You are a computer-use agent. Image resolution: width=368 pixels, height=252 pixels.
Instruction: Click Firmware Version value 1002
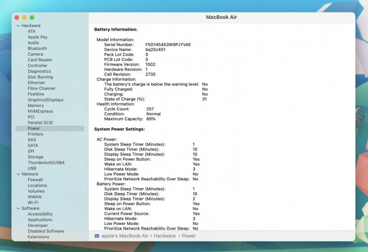pos(150,64)
